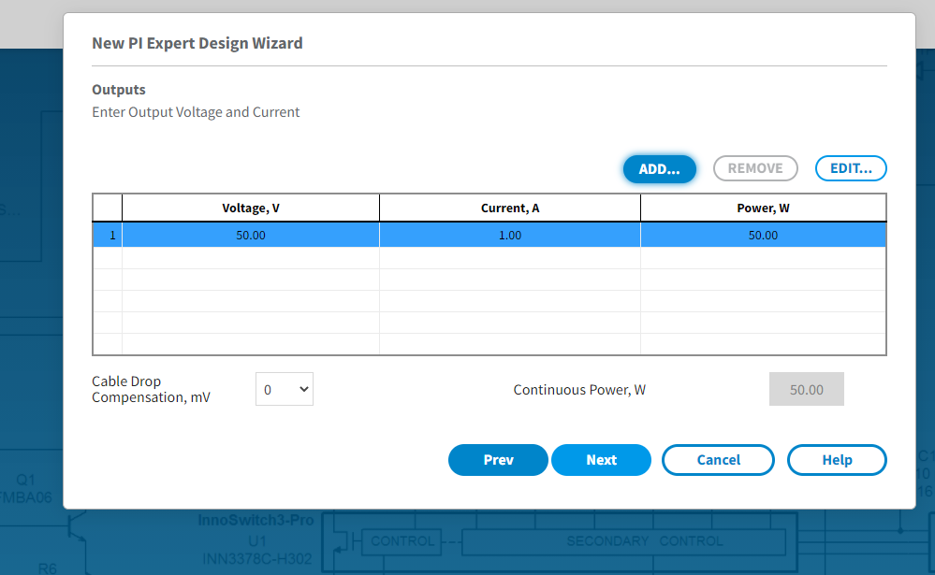Click the Current, A column header

click(x=510, y=208)
